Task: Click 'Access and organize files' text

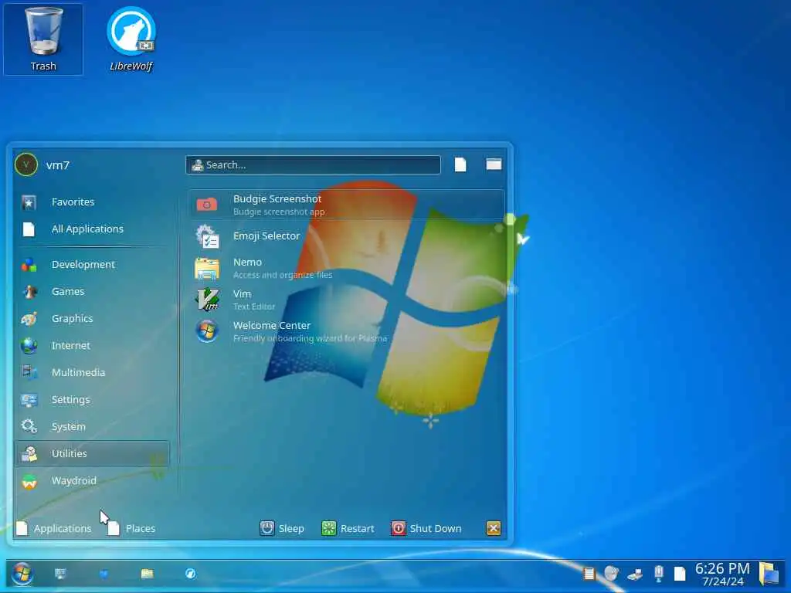Action: [283, 275]
